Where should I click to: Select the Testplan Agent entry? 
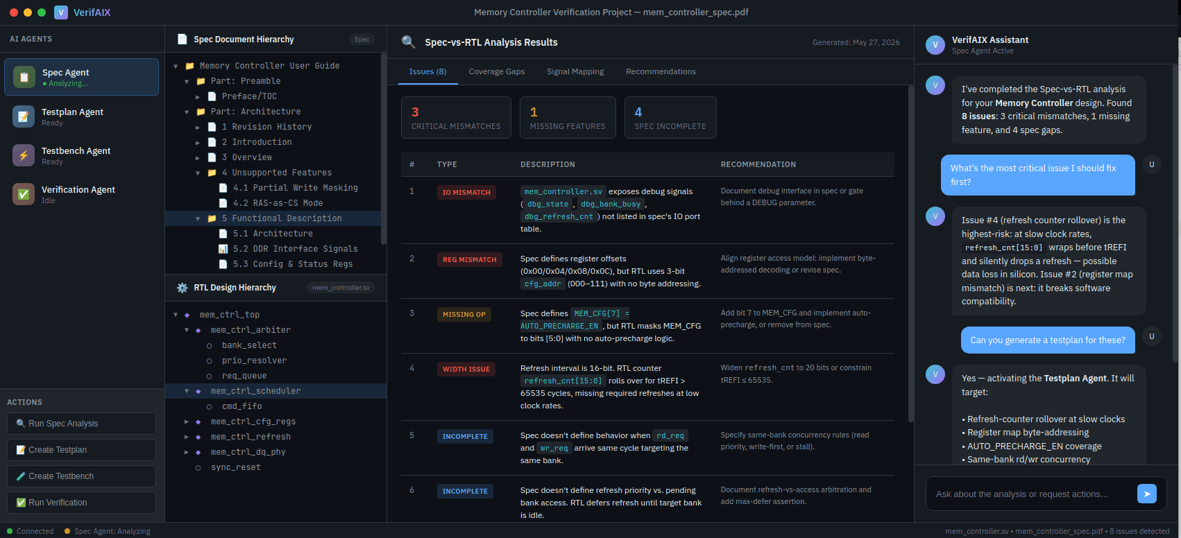(81, 116)
